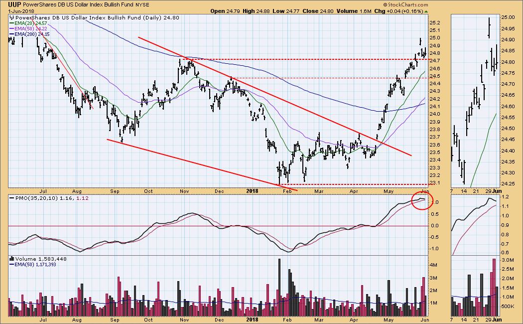This screenshot has width=523, height=324.
Task: Click the 4M volume axis label
Action: pyautogui.click(x=433, y=265)
